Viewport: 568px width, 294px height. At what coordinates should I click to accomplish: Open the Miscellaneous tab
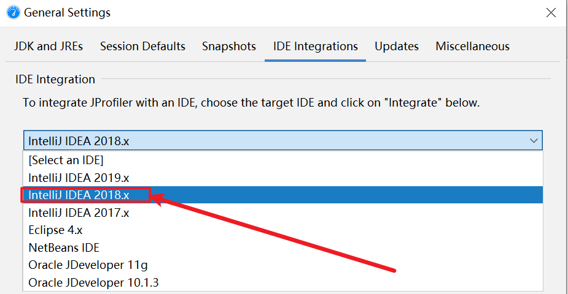click(x=473, y=46)
